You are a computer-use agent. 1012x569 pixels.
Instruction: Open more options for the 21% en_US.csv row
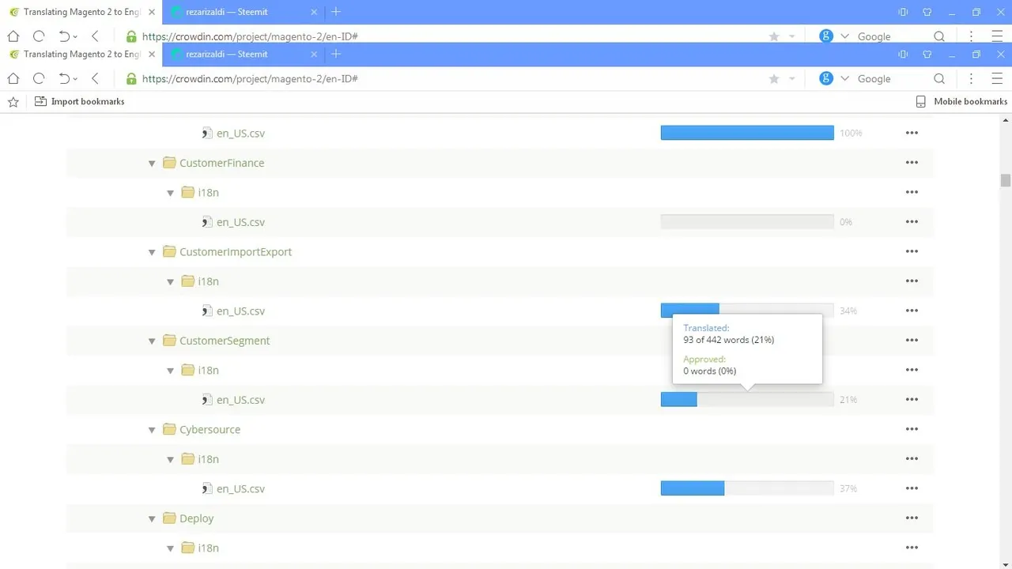pyautogui.click(x=912, y=400)
